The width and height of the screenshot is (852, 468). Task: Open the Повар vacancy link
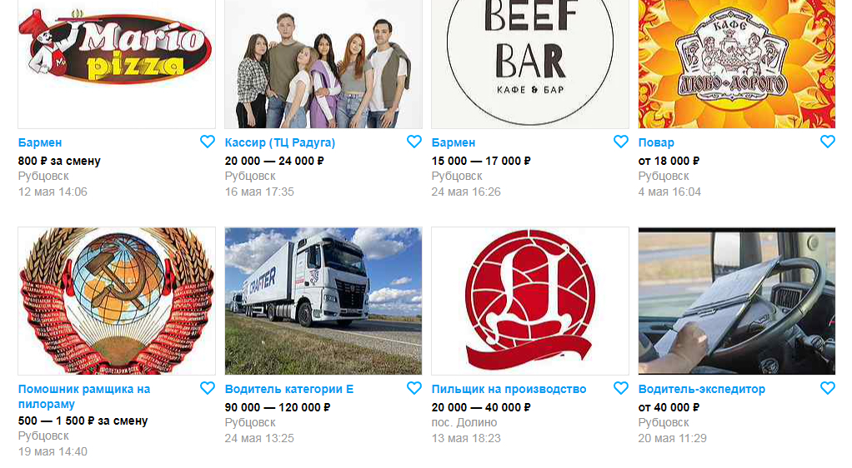[x=656, y=142]
